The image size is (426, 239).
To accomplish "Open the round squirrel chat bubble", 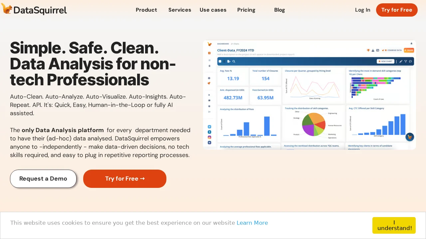I will (x=410, y=137).
